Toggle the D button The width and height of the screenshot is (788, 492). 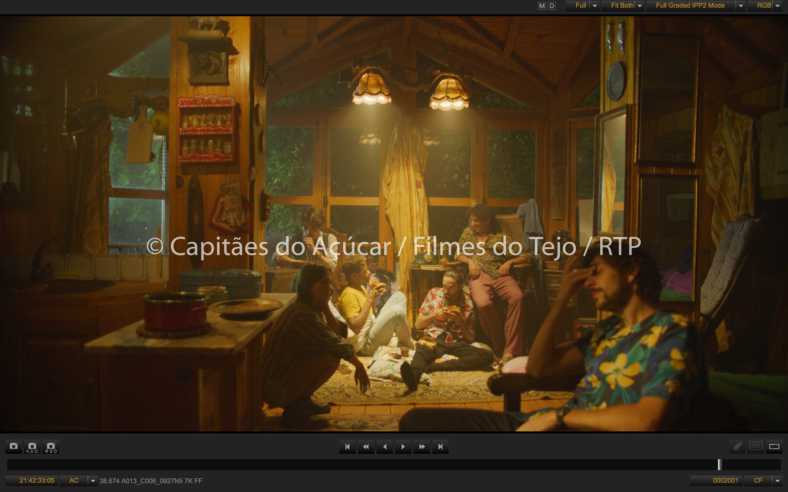coord(552,6)
